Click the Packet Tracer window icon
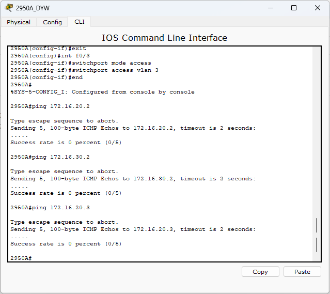Viewport: 330px width, 294px height. tap(9, 8)
